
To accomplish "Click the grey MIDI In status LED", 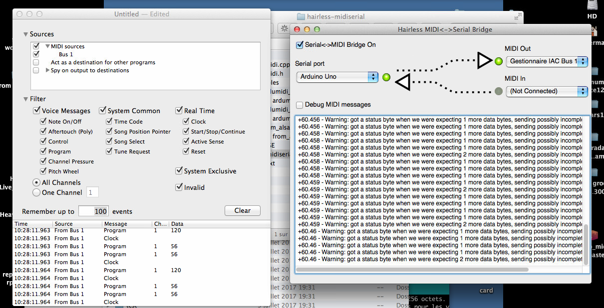I will (498, 91).
